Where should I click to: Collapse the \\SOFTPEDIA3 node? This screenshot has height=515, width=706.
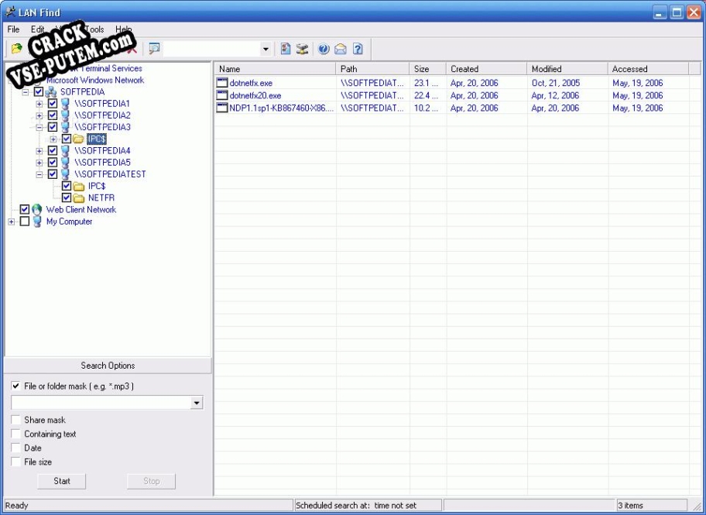(39, 127)
